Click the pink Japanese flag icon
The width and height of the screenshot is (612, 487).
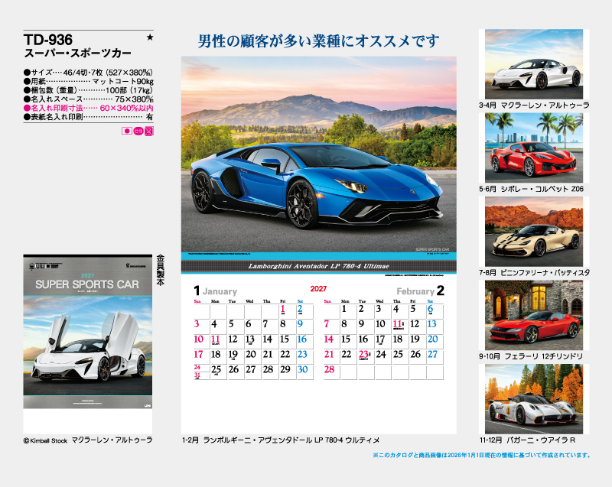[126, 131]
